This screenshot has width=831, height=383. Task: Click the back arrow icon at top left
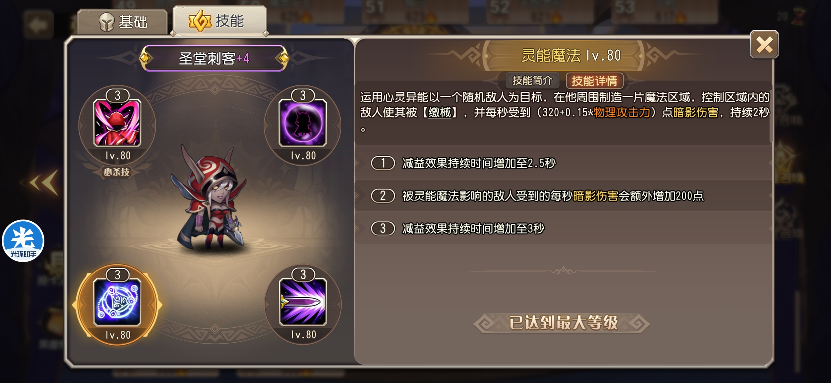(38, 25)
